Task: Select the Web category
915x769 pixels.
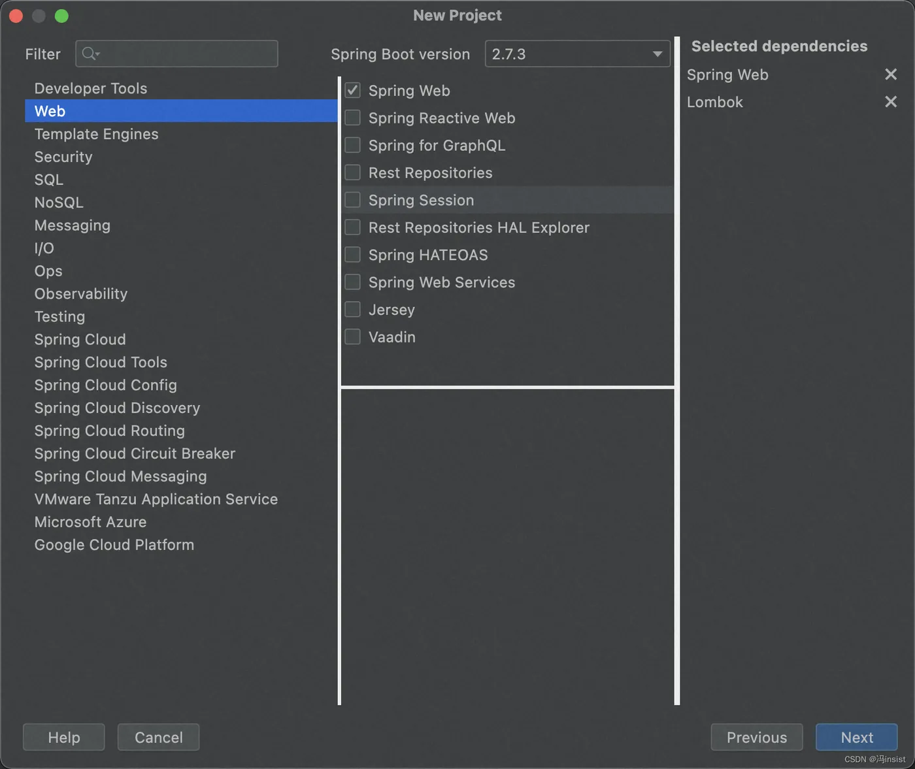Action: click(181, 111)
